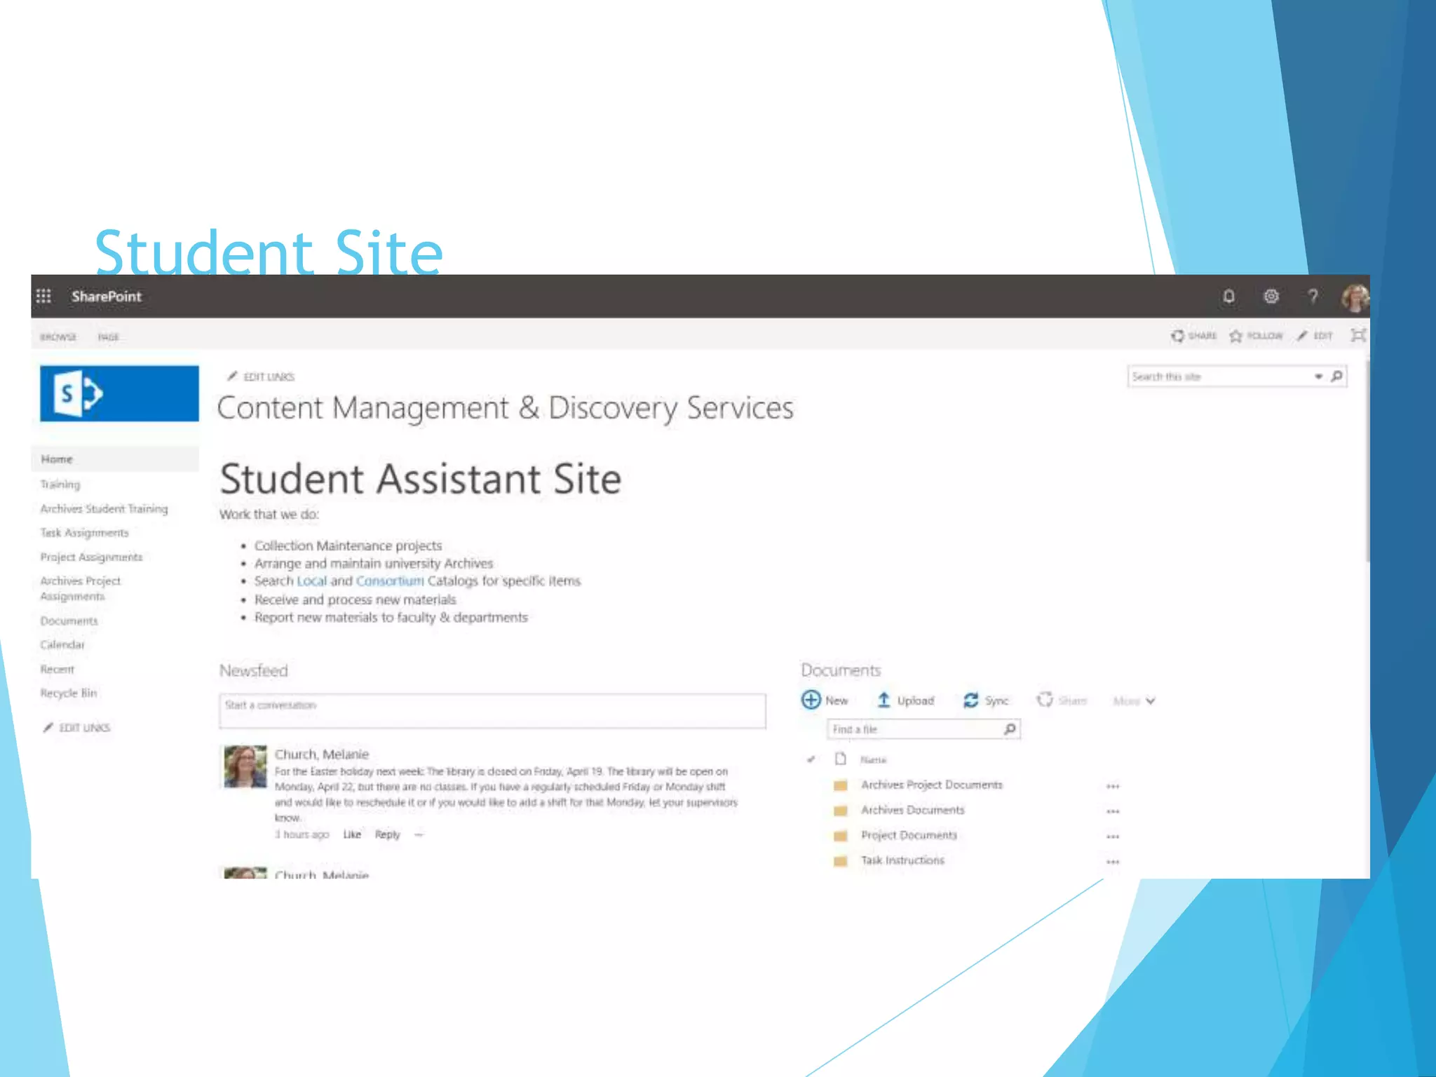The width and height of the screenshot is (1436, 1077).
Task: Open ellipsis menu for Project Documents
Action: pos(1113,837)
